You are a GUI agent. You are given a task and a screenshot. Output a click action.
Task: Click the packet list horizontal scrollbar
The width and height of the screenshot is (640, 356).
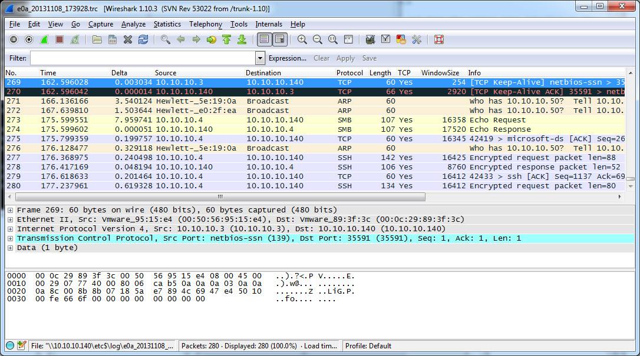coord(220,197)
